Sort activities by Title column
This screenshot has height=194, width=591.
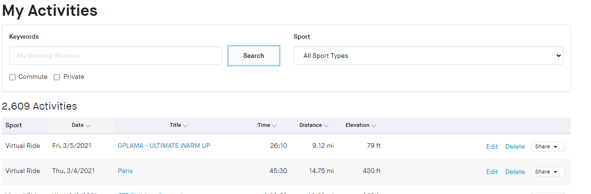pyautogui.click(x=179, y=125)
